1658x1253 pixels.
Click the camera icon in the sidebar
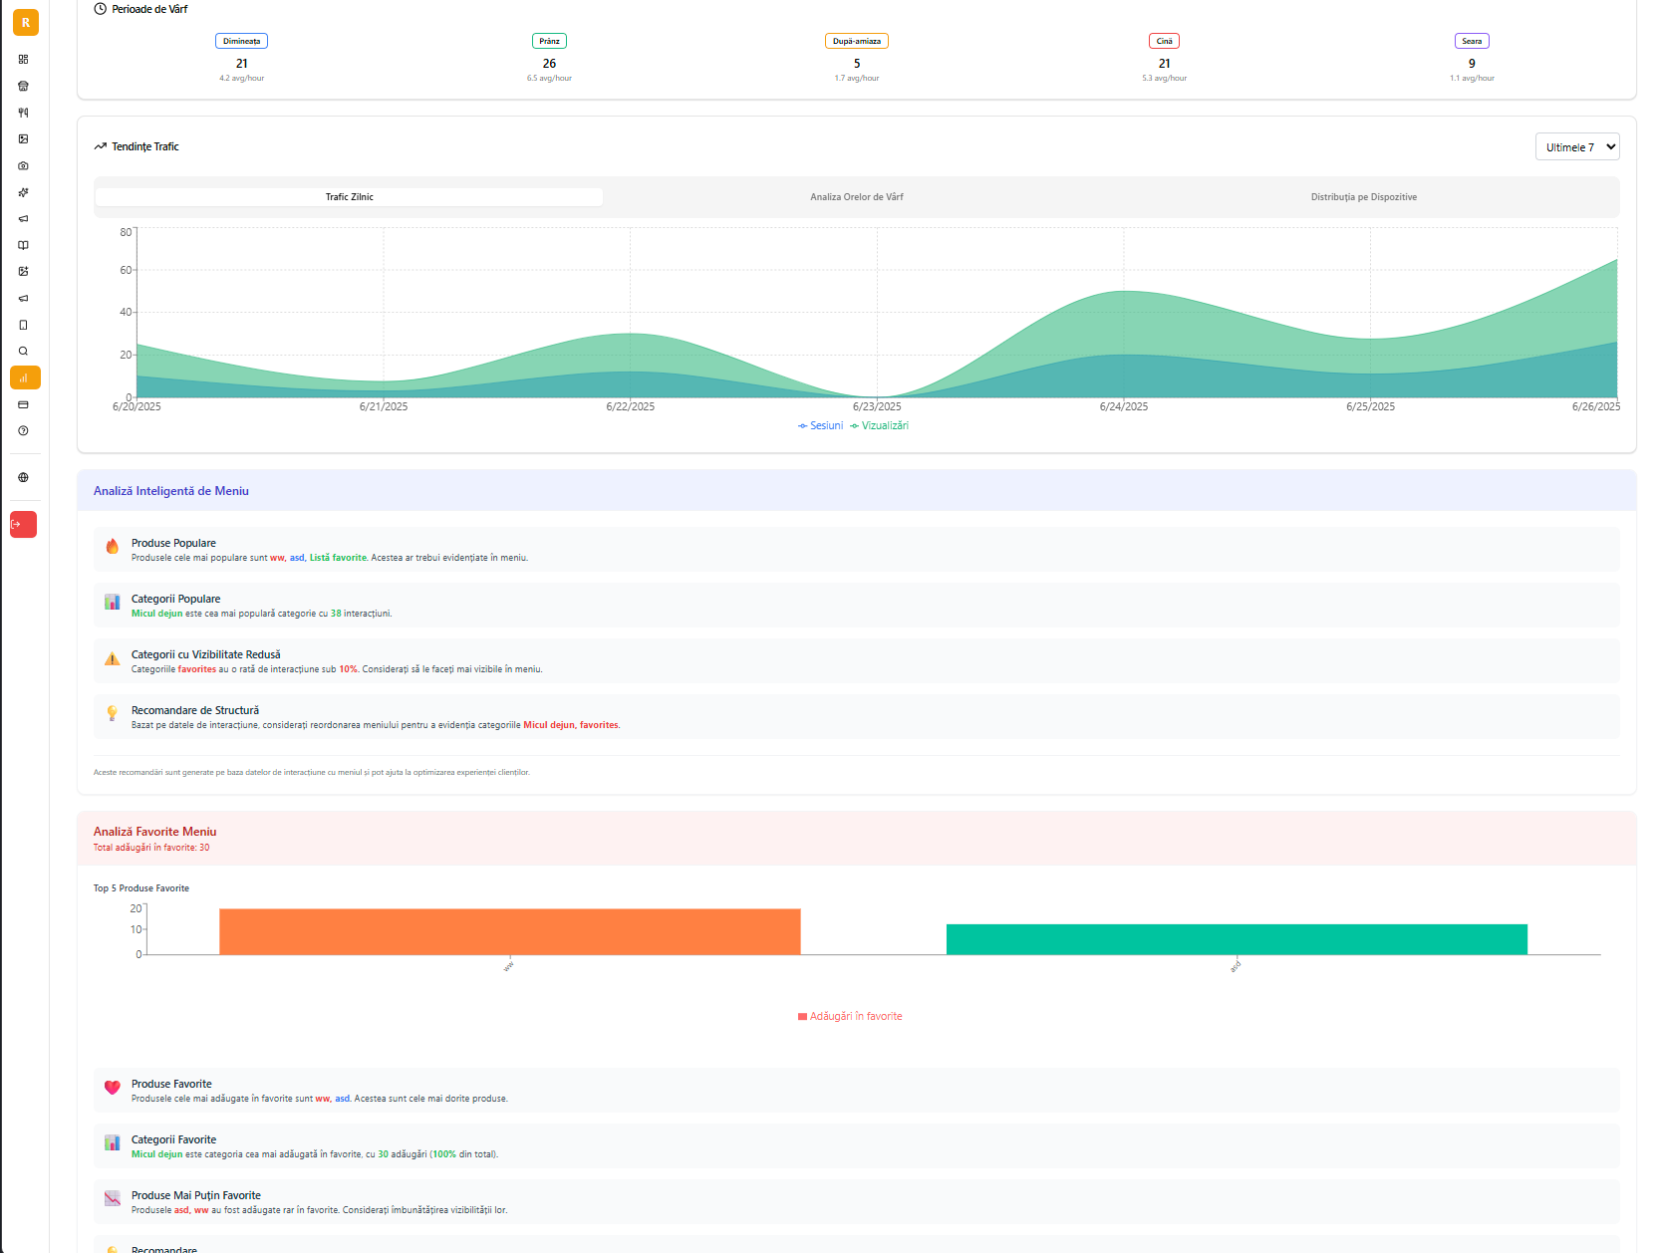coord(23,165)
